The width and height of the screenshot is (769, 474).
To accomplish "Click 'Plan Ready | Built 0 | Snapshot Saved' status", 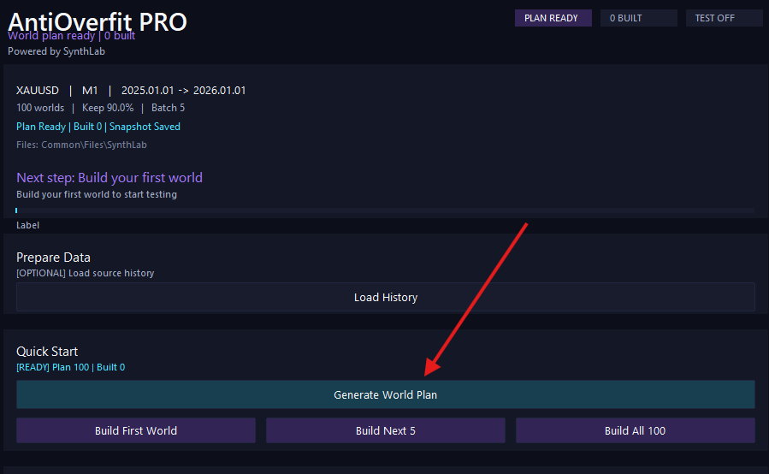I will tap(98, 127).
